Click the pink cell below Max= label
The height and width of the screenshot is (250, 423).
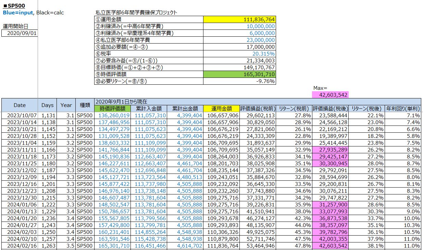(x=330, y=95)
